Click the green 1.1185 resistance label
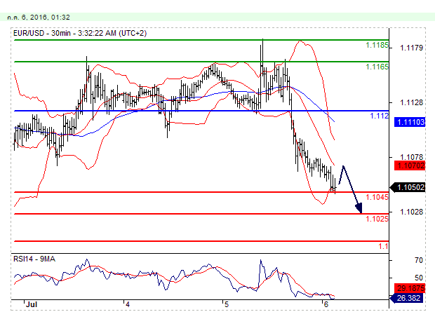Viewport: 435px width, 319px height. 377,45
